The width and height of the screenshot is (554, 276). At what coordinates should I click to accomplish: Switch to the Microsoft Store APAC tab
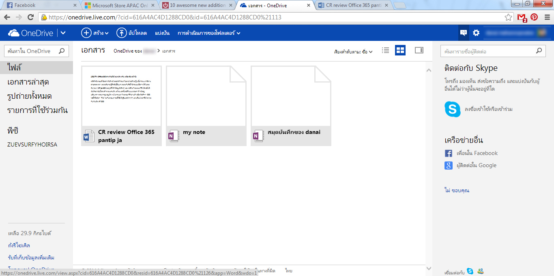(x=119, y=5)
